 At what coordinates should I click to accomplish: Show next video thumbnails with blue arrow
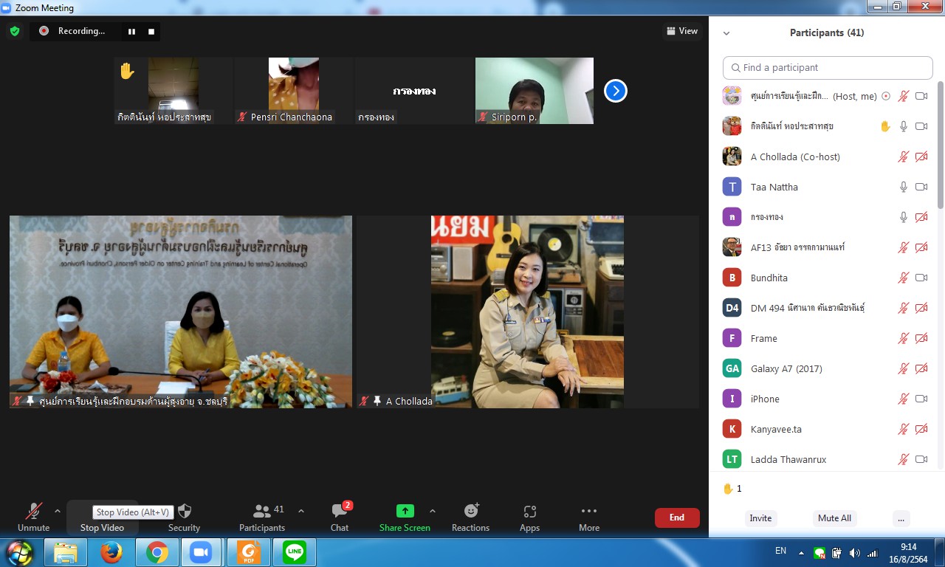[615, 91]
